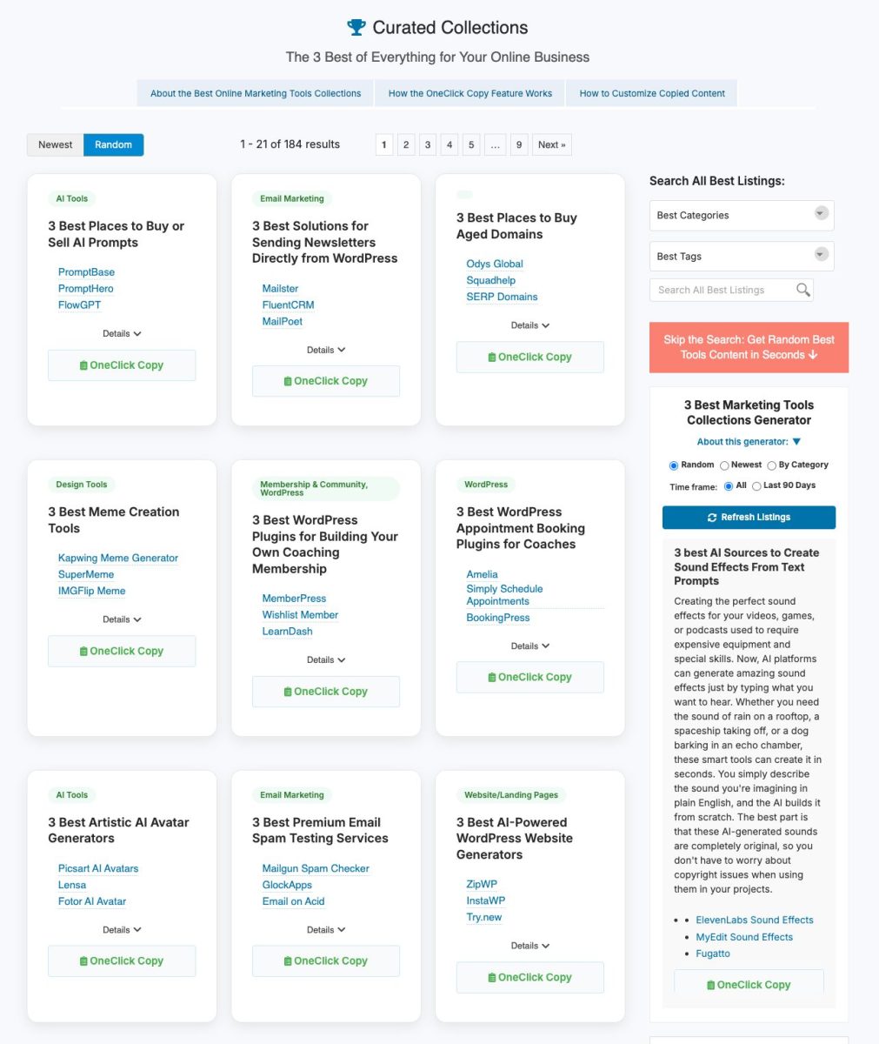Viewport: 879px width, 1044px height.
Task: Click the trophy icon beside Curated Collections
Action: [x=356, y=28]
